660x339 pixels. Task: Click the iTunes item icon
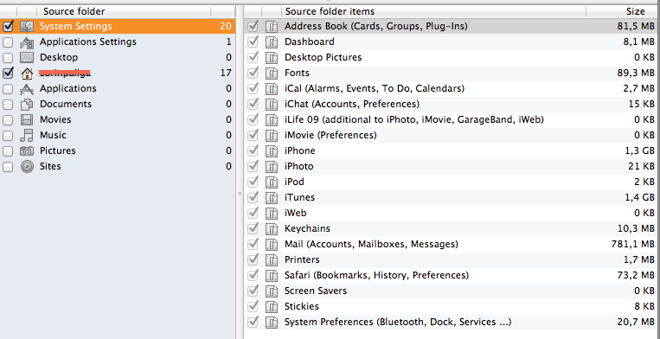tap(272, 197)
